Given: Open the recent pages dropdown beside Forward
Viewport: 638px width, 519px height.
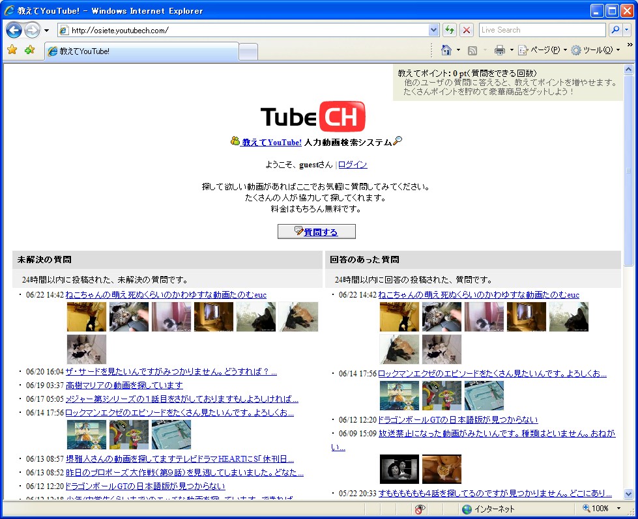Looking at the screenshot, I should [x=46, y=31].
